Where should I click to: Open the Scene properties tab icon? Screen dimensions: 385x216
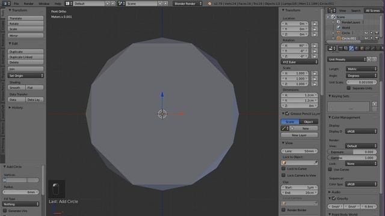[351, 49]
